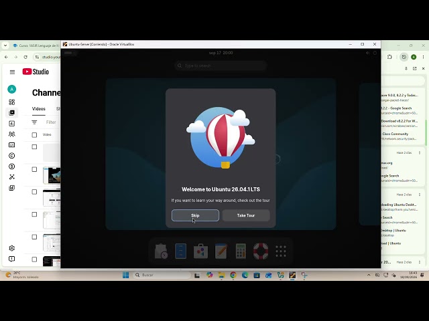
Task: Open Subtitles icon in Studio sidebar
Action: tap(12, 145)
